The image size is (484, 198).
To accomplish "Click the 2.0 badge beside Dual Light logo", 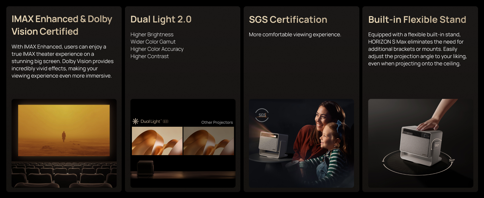I will tap(166, 121).
